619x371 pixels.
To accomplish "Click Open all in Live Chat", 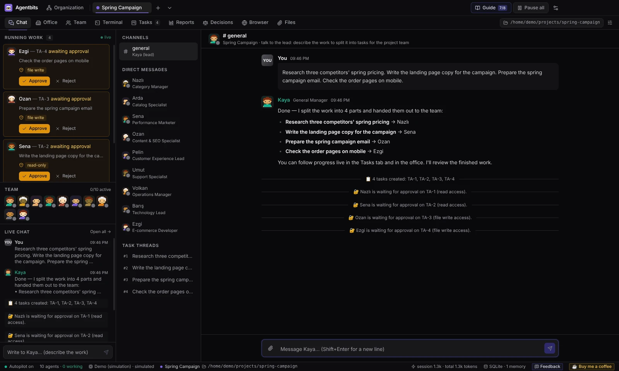I will (x=101, y=232).
